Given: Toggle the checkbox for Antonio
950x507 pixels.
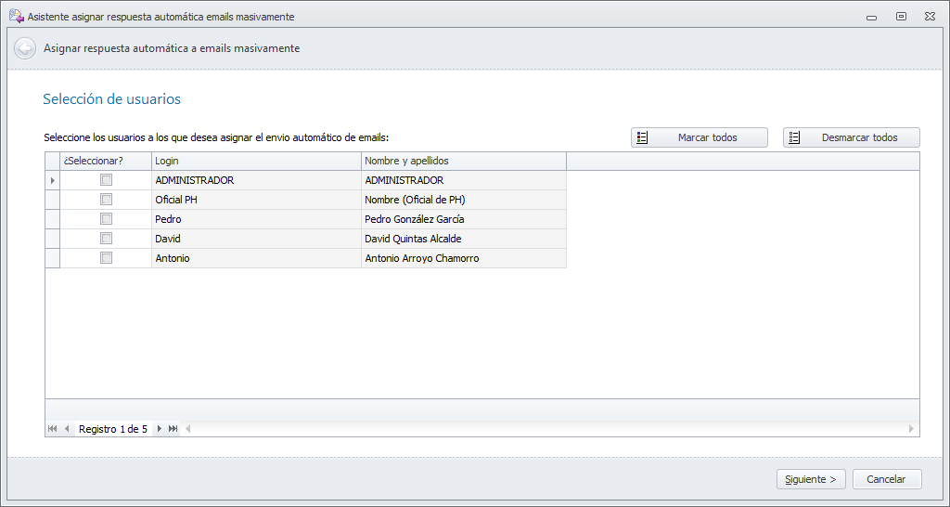Looking at the screenshot, I should pos(106,258).
